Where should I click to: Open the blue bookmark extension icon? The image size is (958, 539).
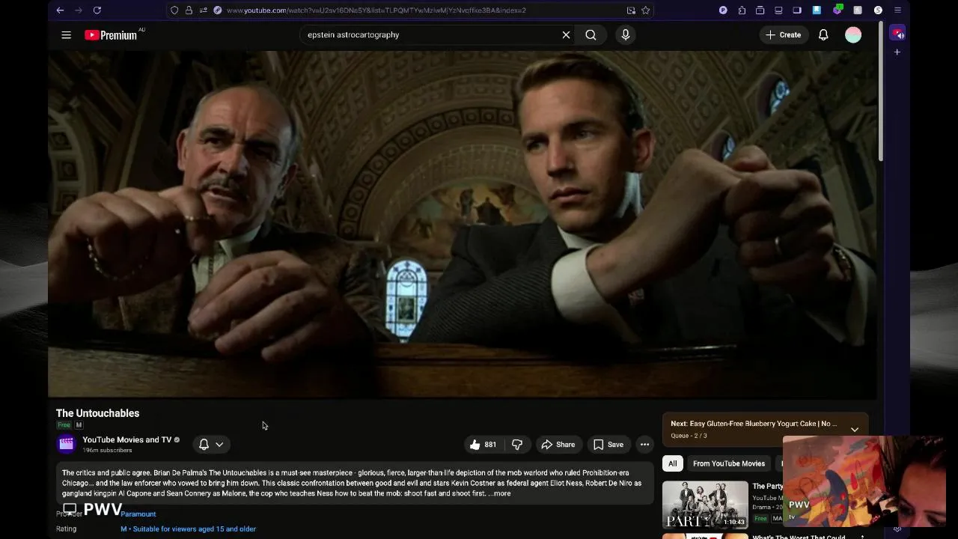point(817,10)
